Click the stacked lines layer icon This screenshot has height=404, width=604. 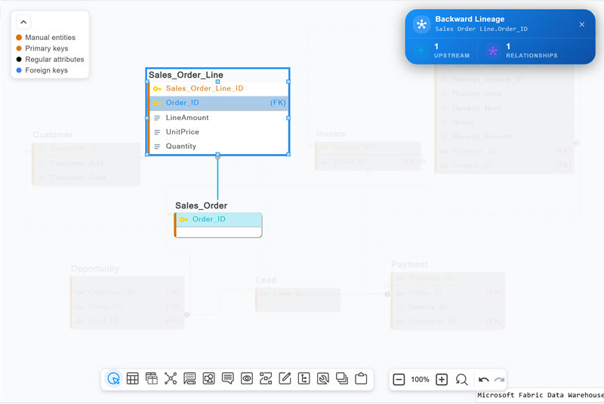(x=190, y=379)
